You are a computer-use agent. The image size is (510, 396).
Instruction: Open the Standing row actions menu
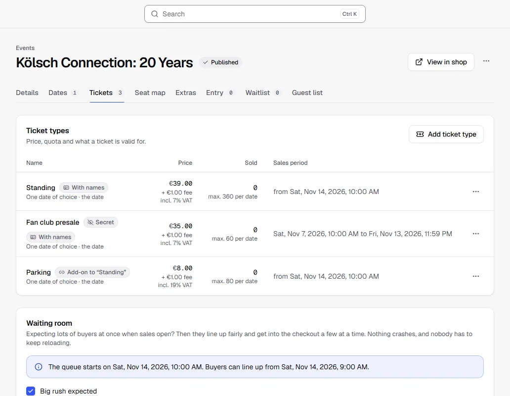pos(476,192)
